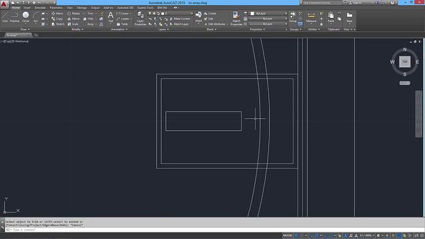Open annotation scale 1:1 / 100% dropdown
The height and width of the screenshot is (239, 425).
point(367,236)
